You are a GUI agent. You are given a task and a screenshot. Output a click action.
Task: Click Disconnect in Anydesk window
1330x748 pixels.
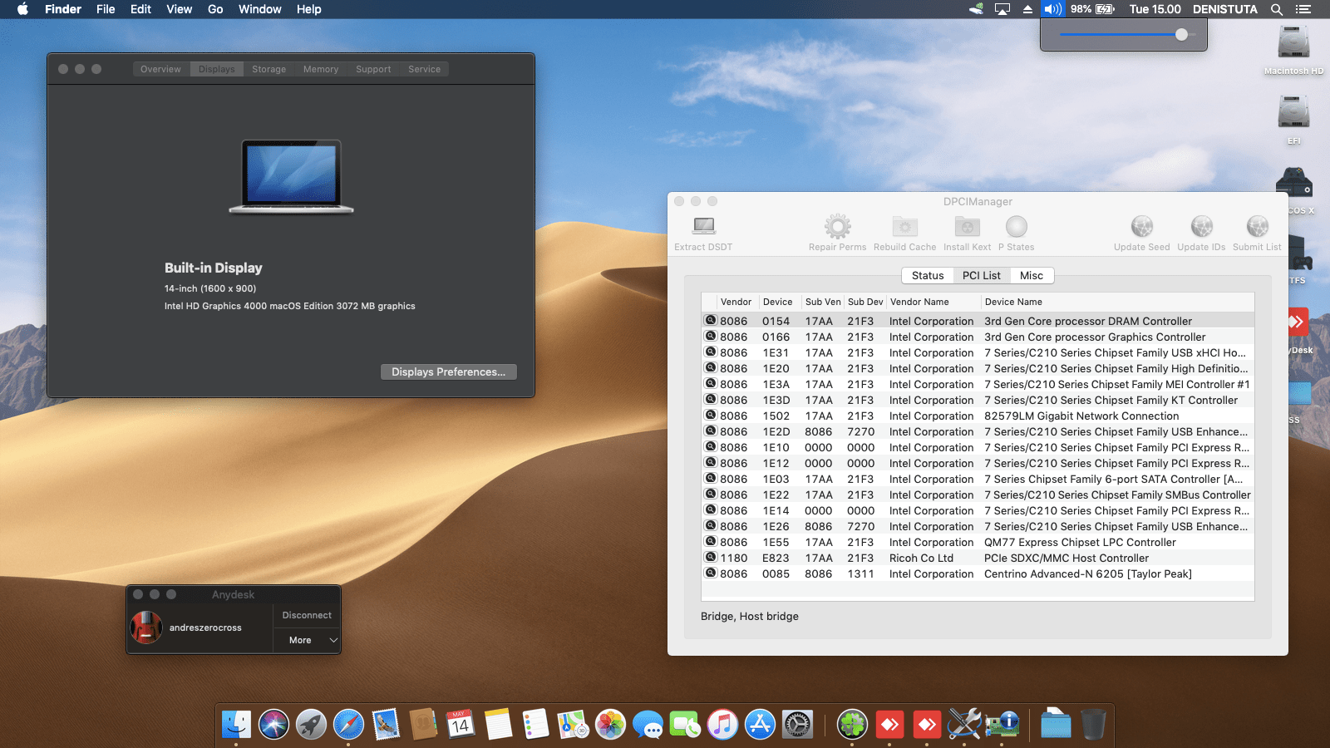[x=307, y=615]
